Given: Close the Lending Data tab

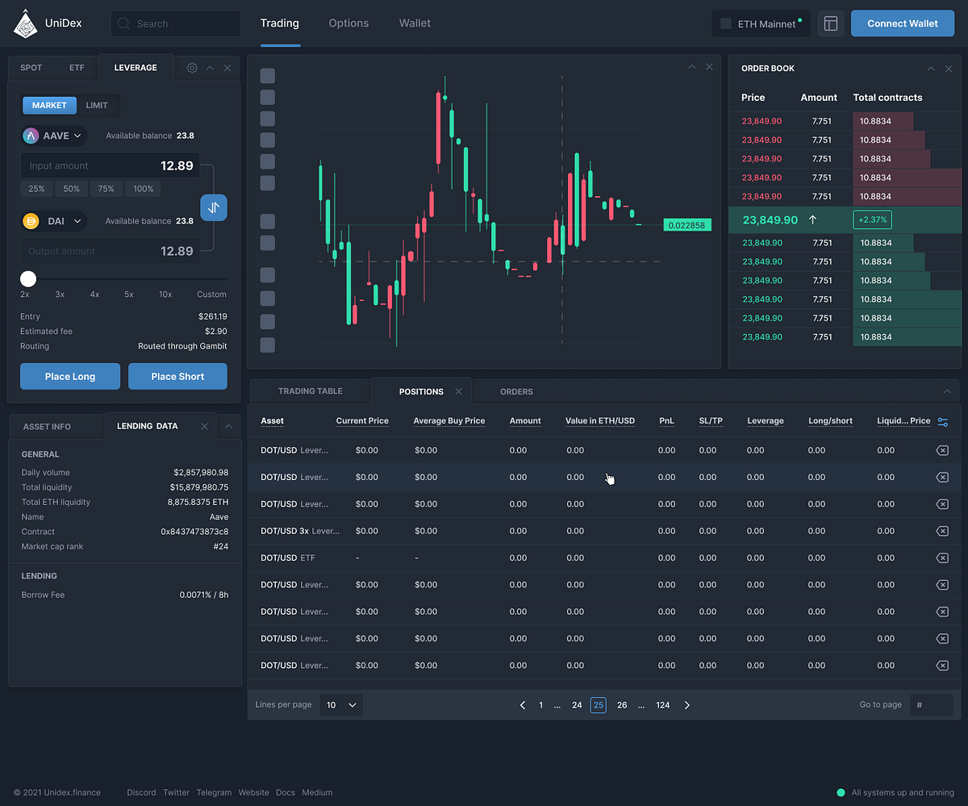Looking at the screenshot, I should (x=204, y=426).
